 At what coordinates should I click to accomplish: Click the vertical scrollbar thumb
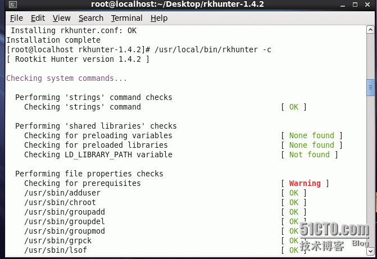[x=370, y=88]
